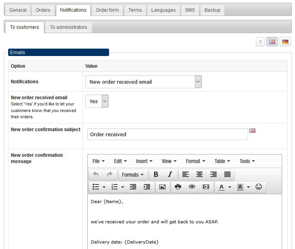This screenshot has height=249, width=295.
Task: Open the File menu in editor
Action: pos(98,161)
